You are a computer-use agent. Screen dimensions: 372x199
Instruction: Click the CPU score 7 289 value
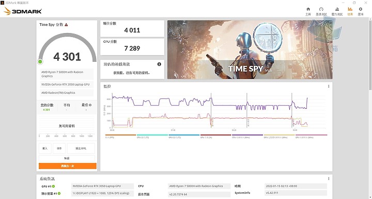(x=132, y=48)
